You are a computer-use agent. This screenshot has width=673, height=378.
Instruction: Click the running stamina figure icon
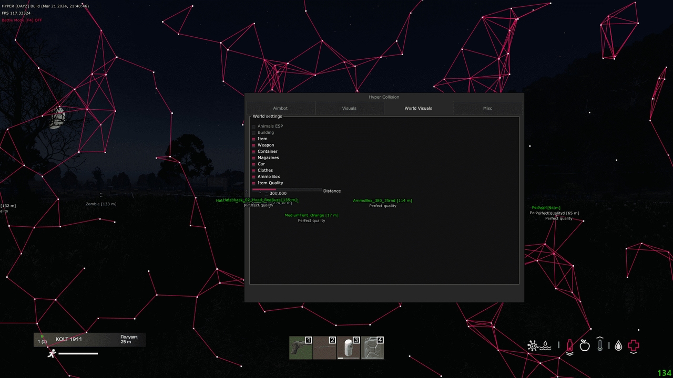tap(51, 354)
